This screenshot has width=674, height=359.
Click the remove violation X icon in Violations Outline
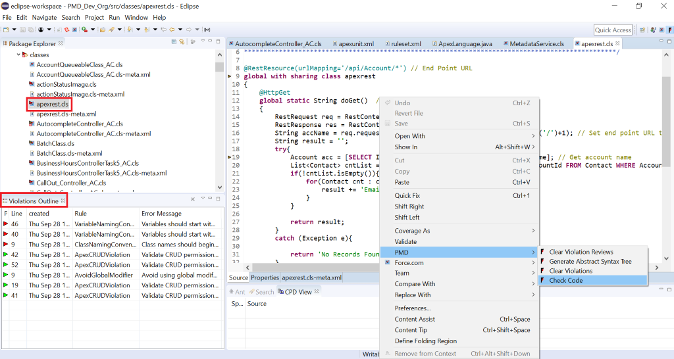pyautogui.click(x=193, y=199)
